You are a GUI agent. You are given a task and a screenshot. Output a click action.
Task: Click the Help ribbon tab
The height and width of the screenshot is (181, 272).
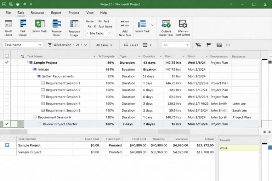(x=103, y=13)
